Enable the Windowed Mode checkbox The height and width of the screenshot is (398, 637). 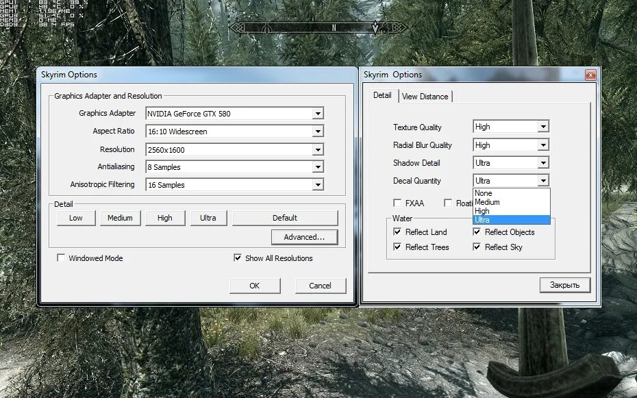[61, 258]
